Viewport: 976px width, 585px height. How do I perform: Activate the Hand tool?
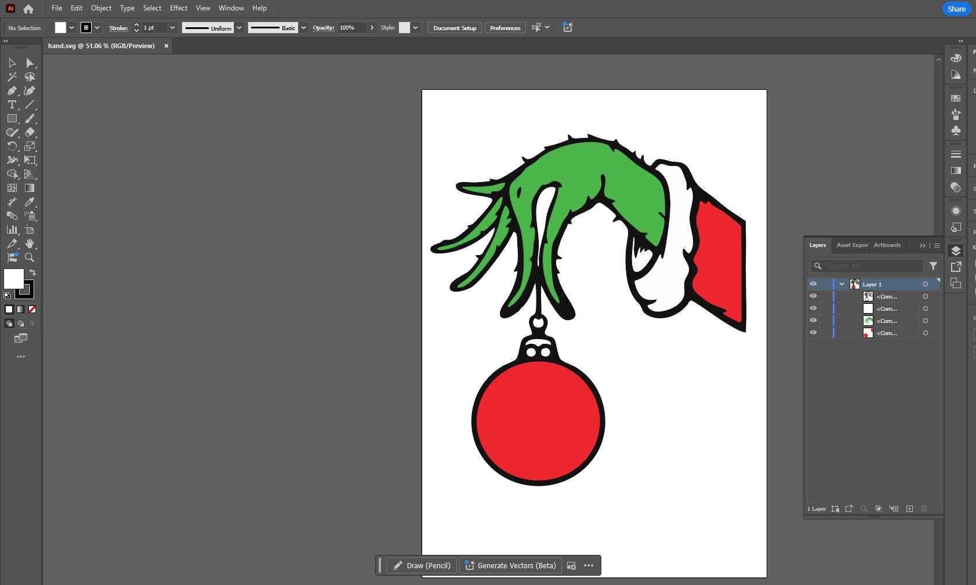30,244
